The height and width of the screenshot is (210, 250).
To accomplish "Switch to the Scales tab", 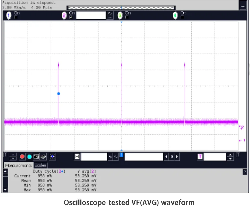I will click(x=40, y=165).
